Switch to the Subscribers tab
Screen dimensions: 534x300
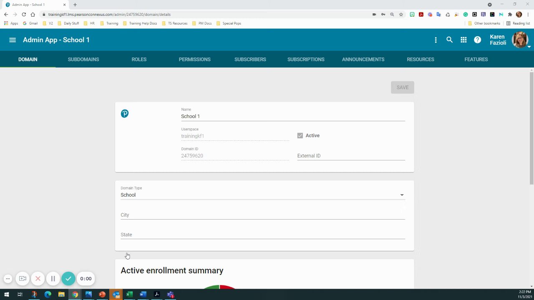(x=250, y=59)
